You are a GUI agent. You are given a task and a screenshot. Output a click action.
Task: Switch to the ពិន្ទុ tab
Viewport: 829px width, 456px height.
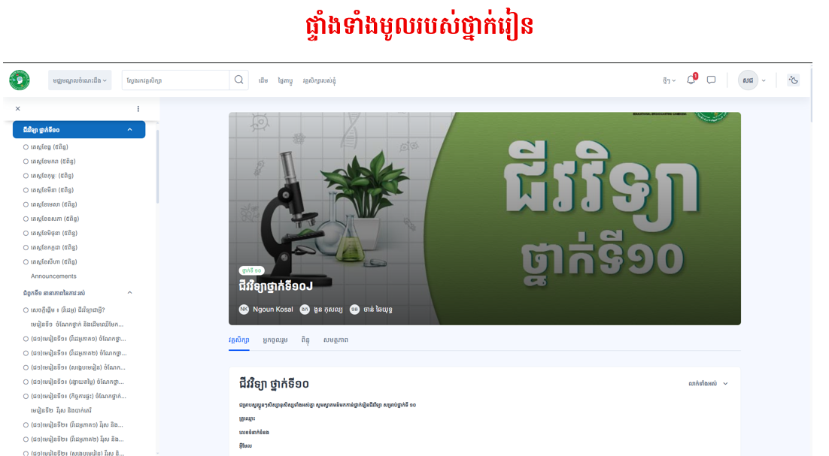point(305,340)
